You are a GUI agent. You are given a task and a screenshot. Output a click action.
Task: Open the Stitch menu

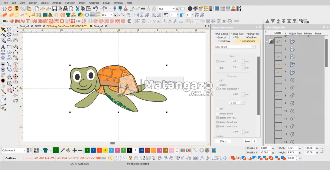(x=82, y=2)
